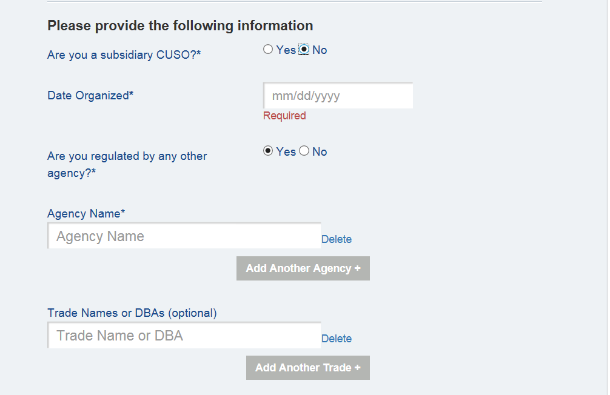Click the 'Yes' text beside regulated agency radio
The image size is (610, 395).
pyautogui.click(x=286, y=152)
